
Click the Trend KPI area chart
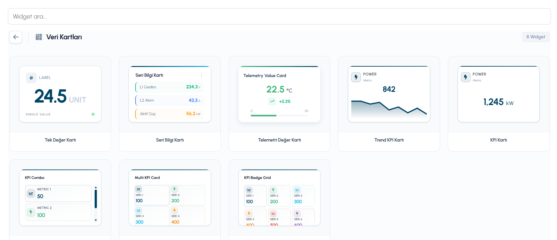(x=389, y=109)
